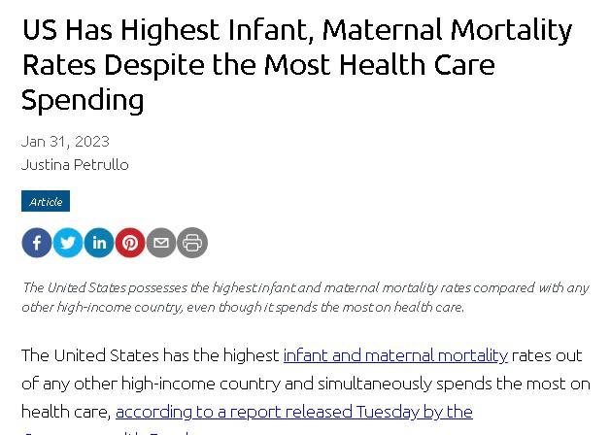Click 'Rates Despite the Most Health Care' headline line

257,65
